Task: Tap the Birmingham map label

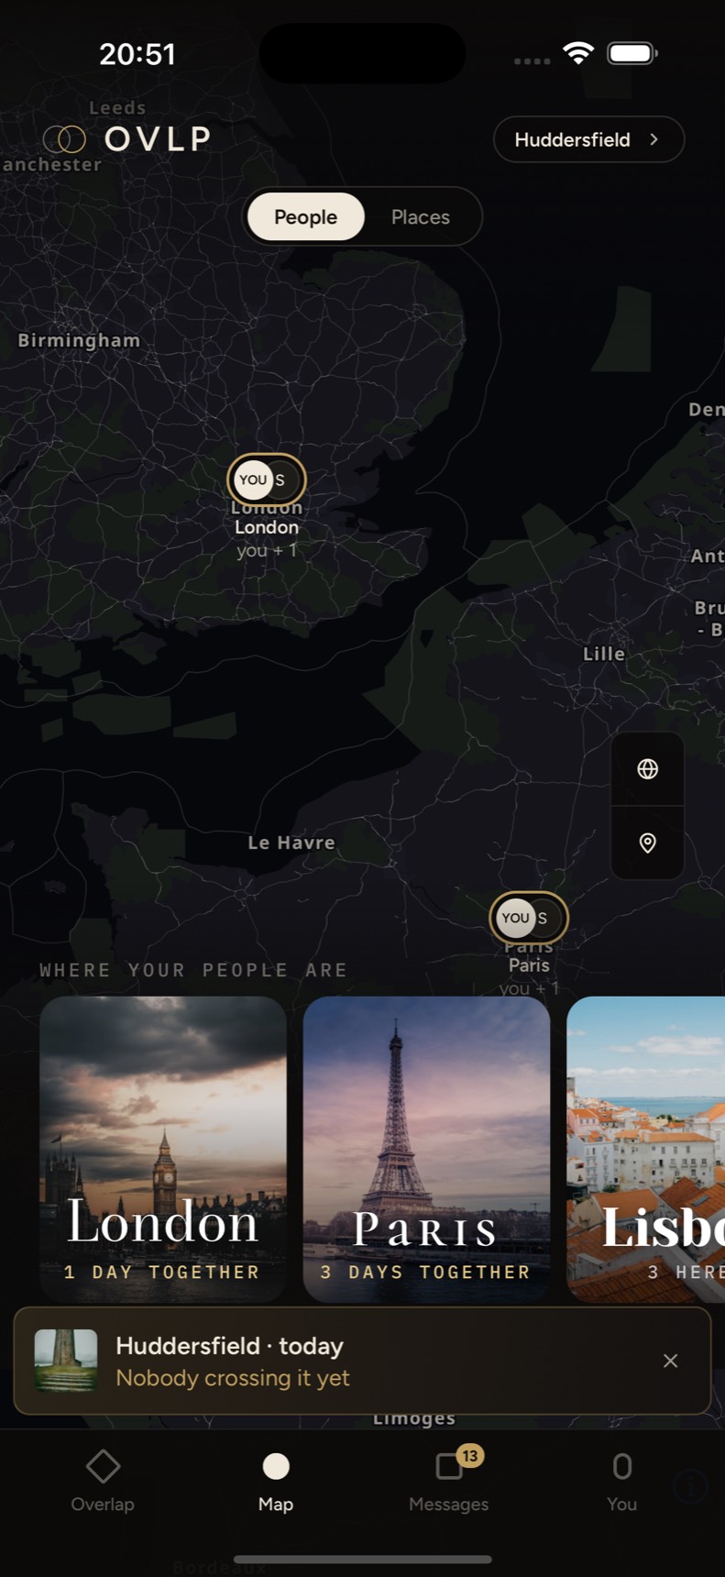Action: coord(79,340)
